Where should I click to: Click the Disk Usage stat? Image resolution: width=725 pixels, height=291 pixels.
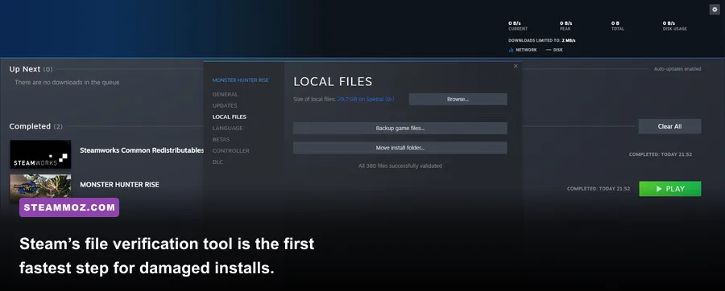[674, 26]
